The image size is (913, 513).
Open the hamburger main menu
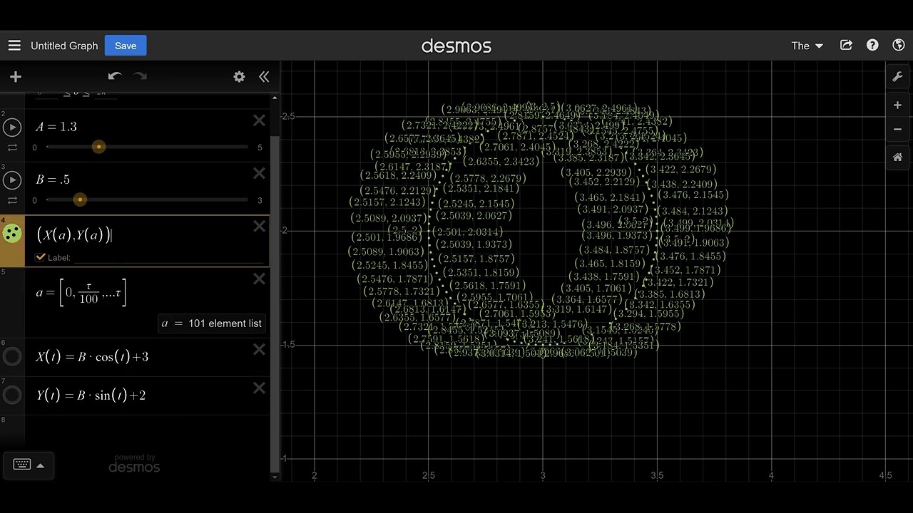[14, 46]
